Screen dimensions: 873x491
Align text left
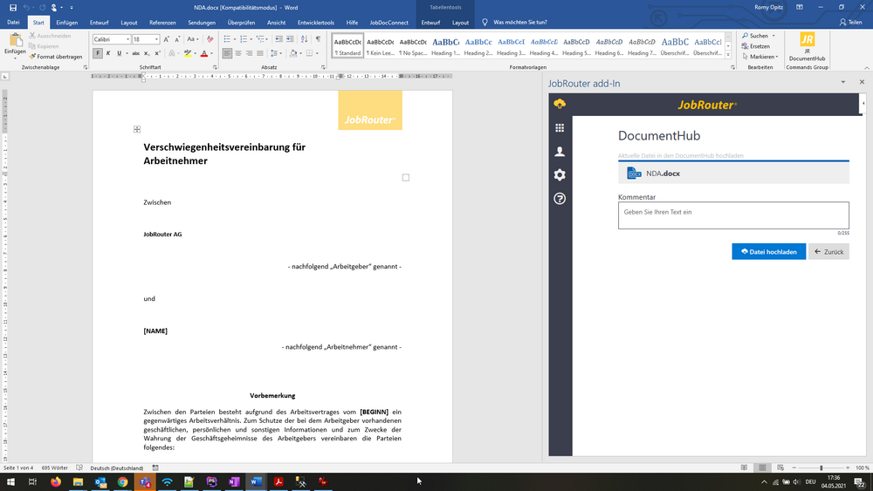coord(227,53)
